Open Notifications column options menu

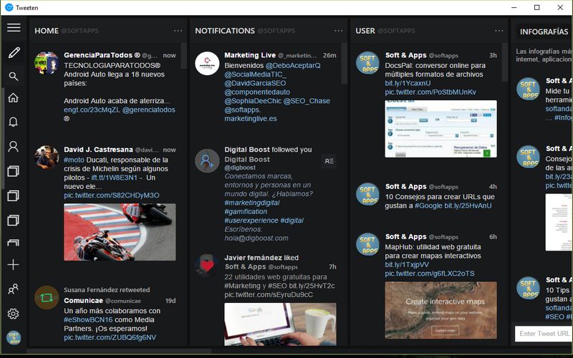[x=338, y=31]
